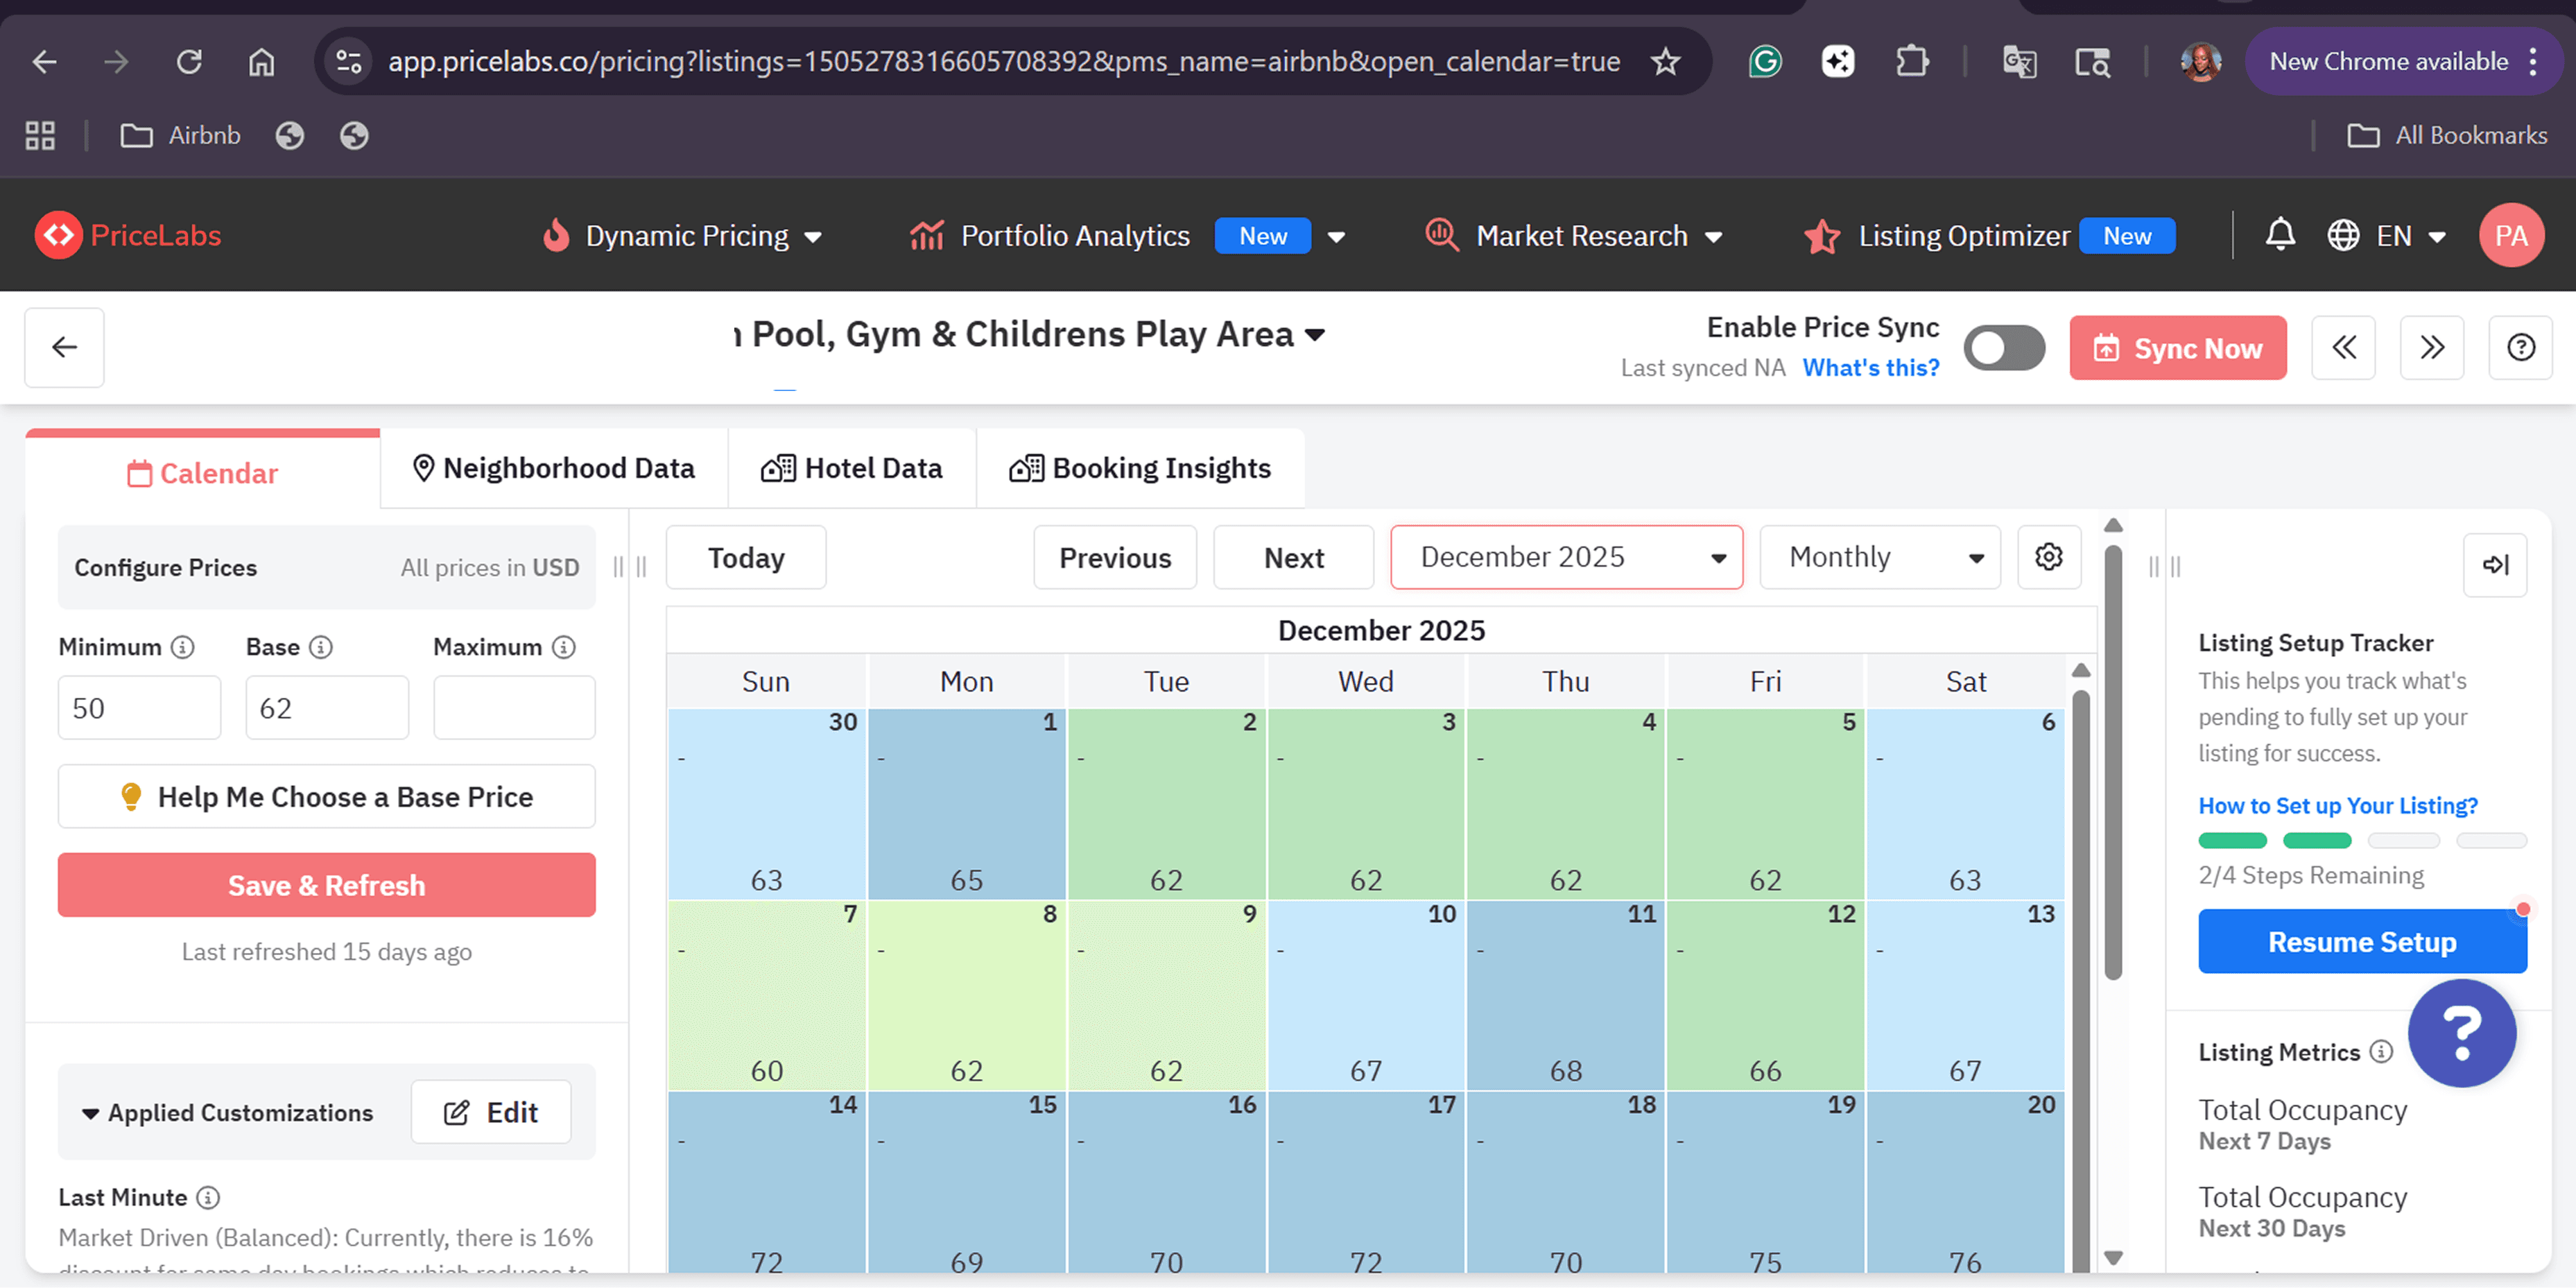Click the Maximum price input field

[514, 708]
